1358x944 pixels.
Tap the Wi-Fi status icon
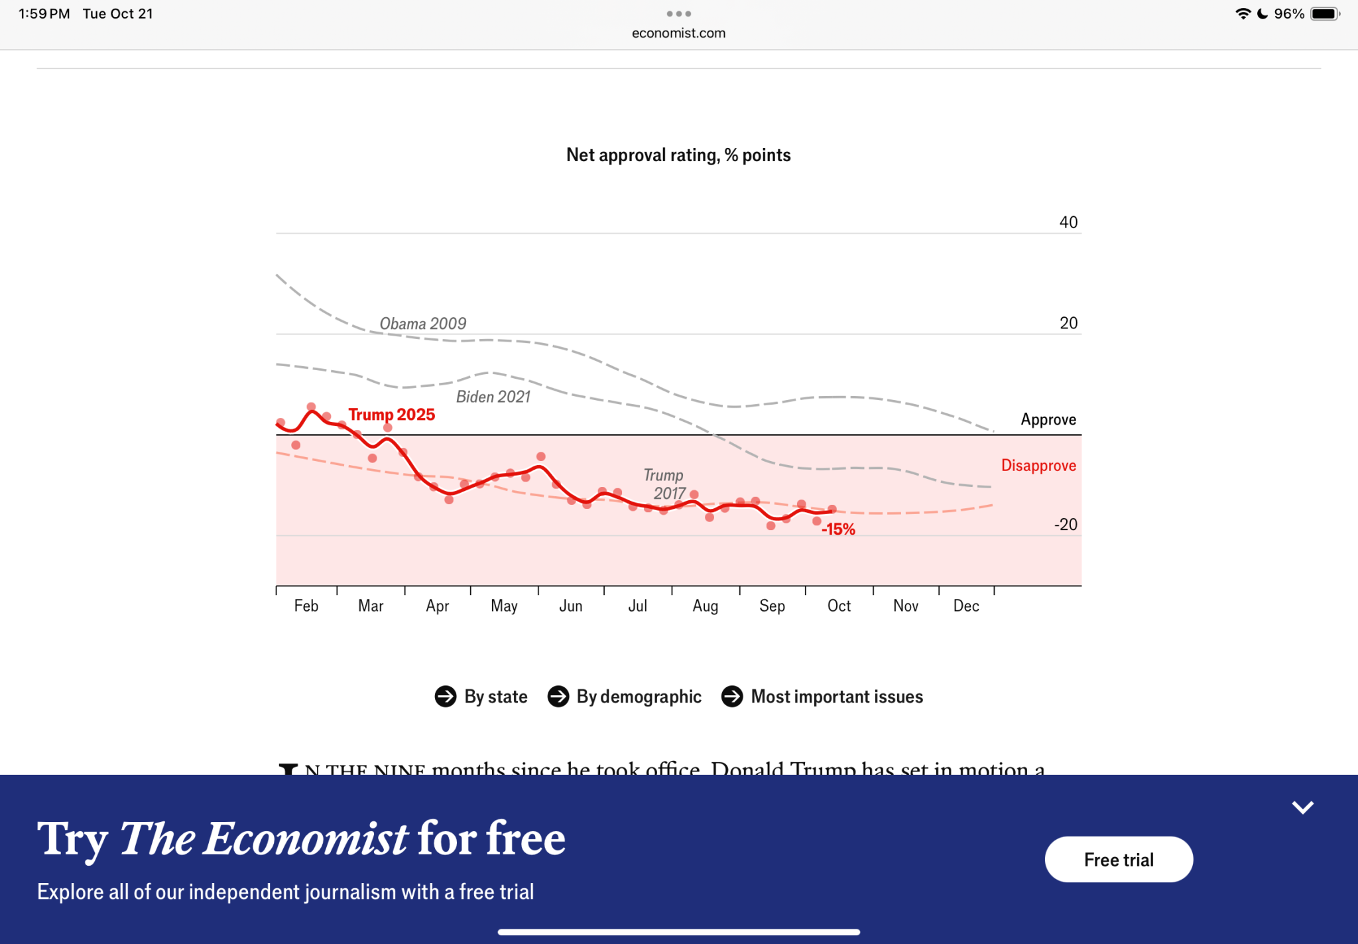coord(1243,14)
